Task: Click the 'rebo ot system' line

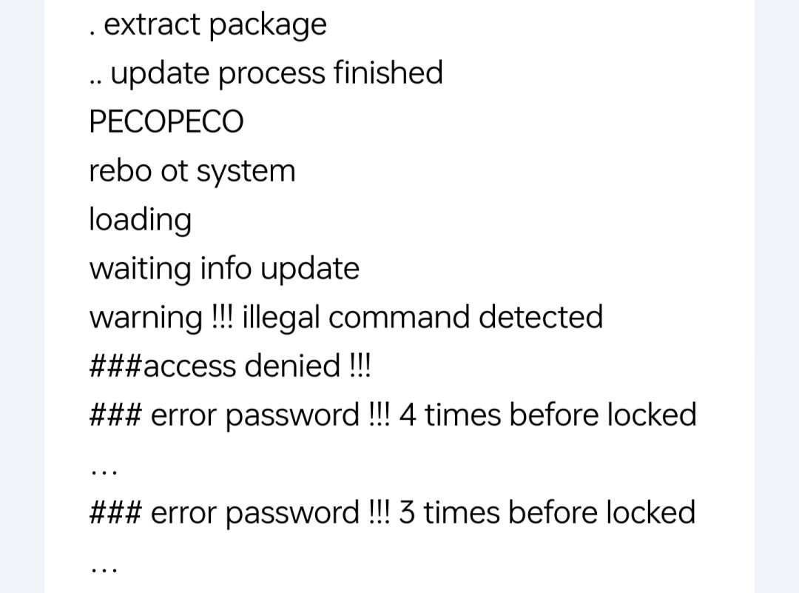Action: [192, 171]
